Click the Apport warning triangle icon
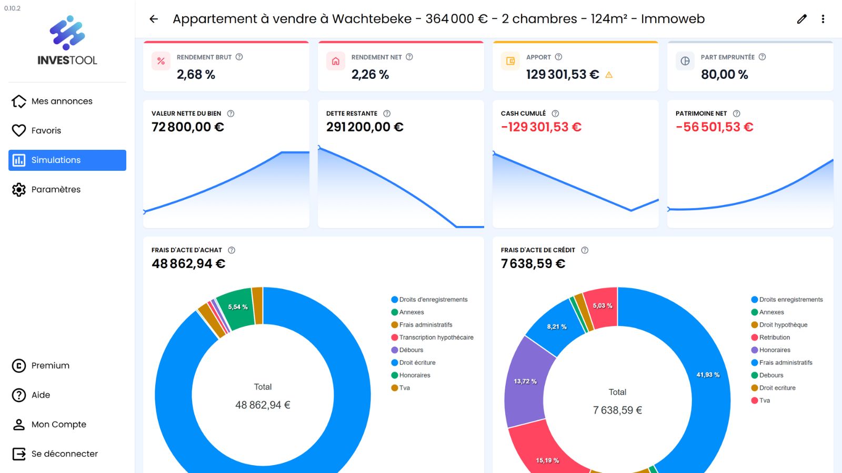This screenshot has height=473, width=842. (x=609, y=75)
